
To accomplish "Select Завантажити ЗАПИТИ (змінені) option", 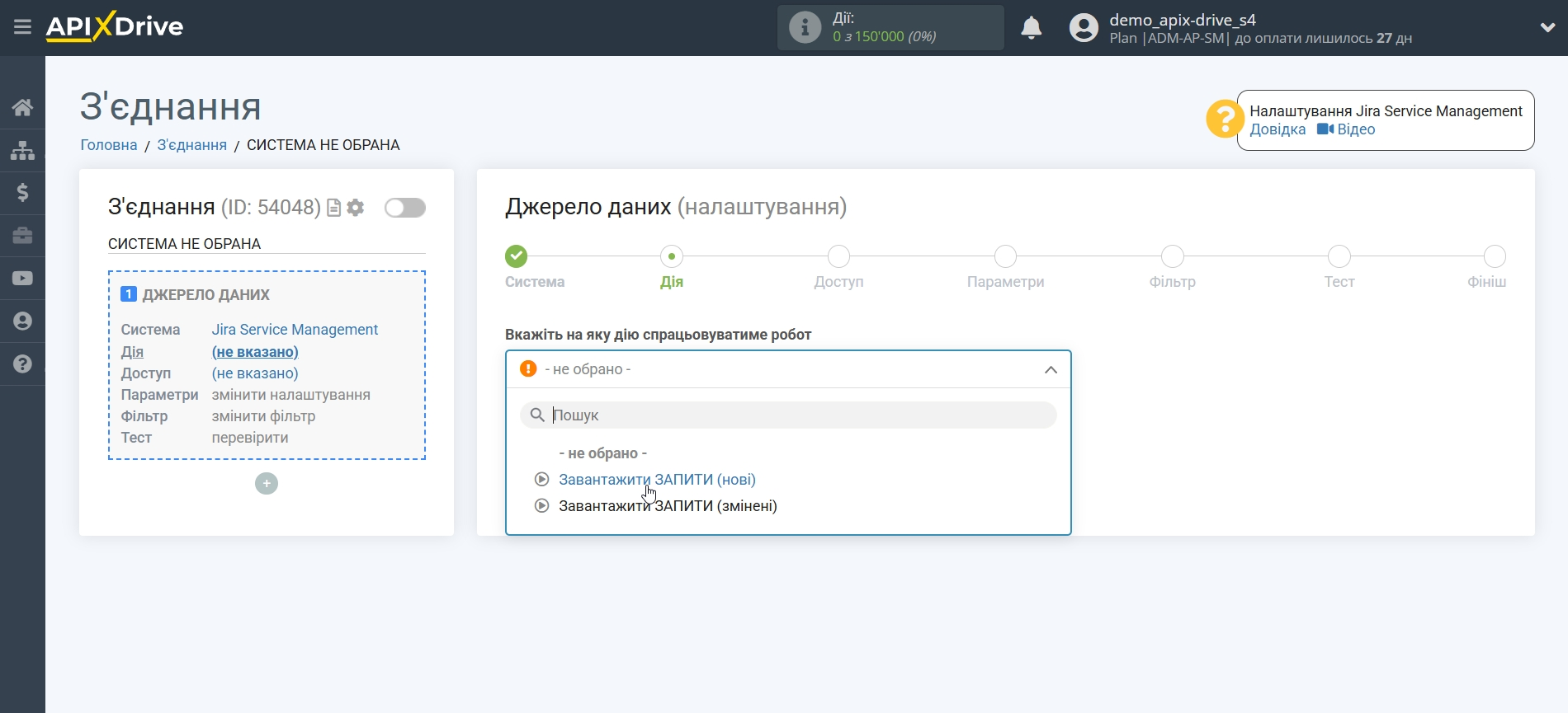I will 668,506.
